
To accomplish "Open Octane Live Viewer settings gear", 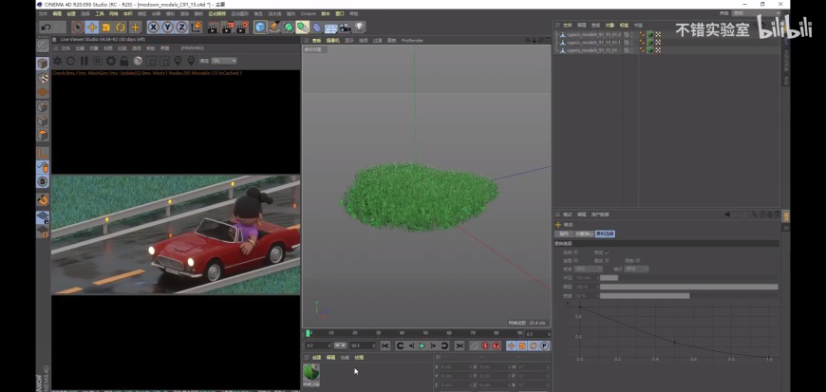I will [110, 60].
